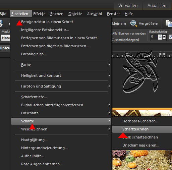The width and height of the screenshot is (172, 170).
Task: Open the Verwalten workspace tab
Action: pyautogui.click(x=128, y=6)
